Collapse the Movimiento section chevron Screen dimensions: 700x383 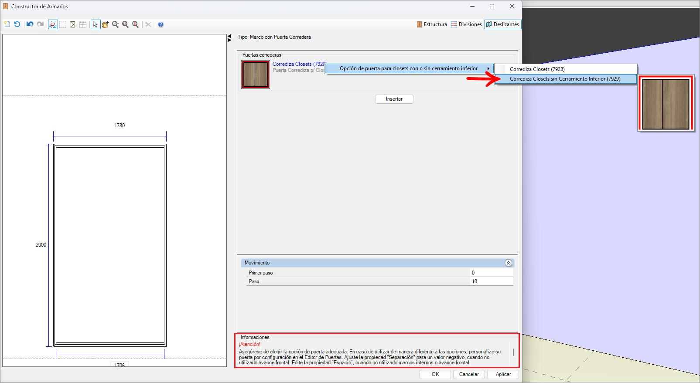click(508, 263)
